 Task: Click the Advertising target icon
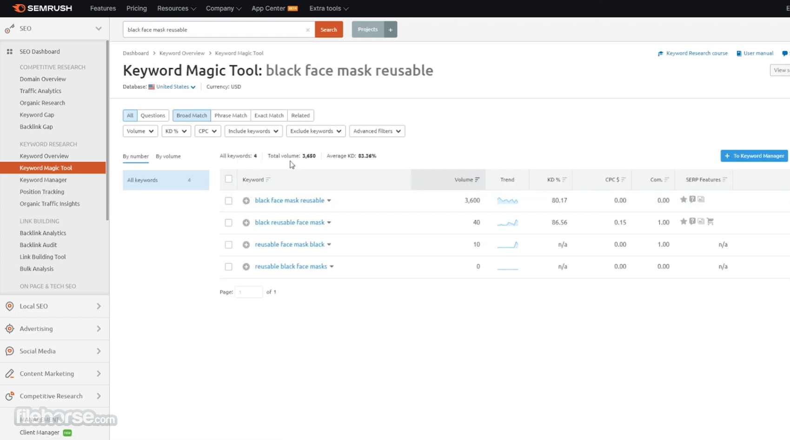point(9,328)
